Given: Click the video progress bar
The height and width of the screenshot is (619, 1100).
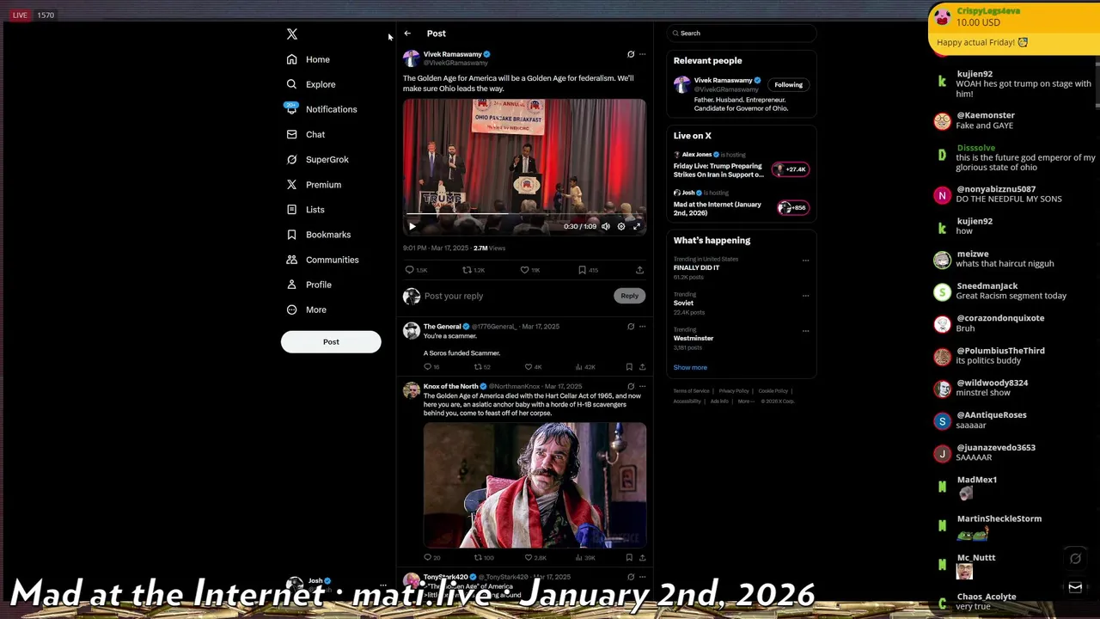Looking at the screenshot, I should pos(524,214).
